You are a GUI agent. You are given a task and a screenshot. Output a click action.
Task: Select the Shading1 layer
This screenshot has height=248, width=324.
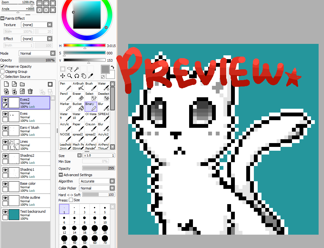coord(26,173)
